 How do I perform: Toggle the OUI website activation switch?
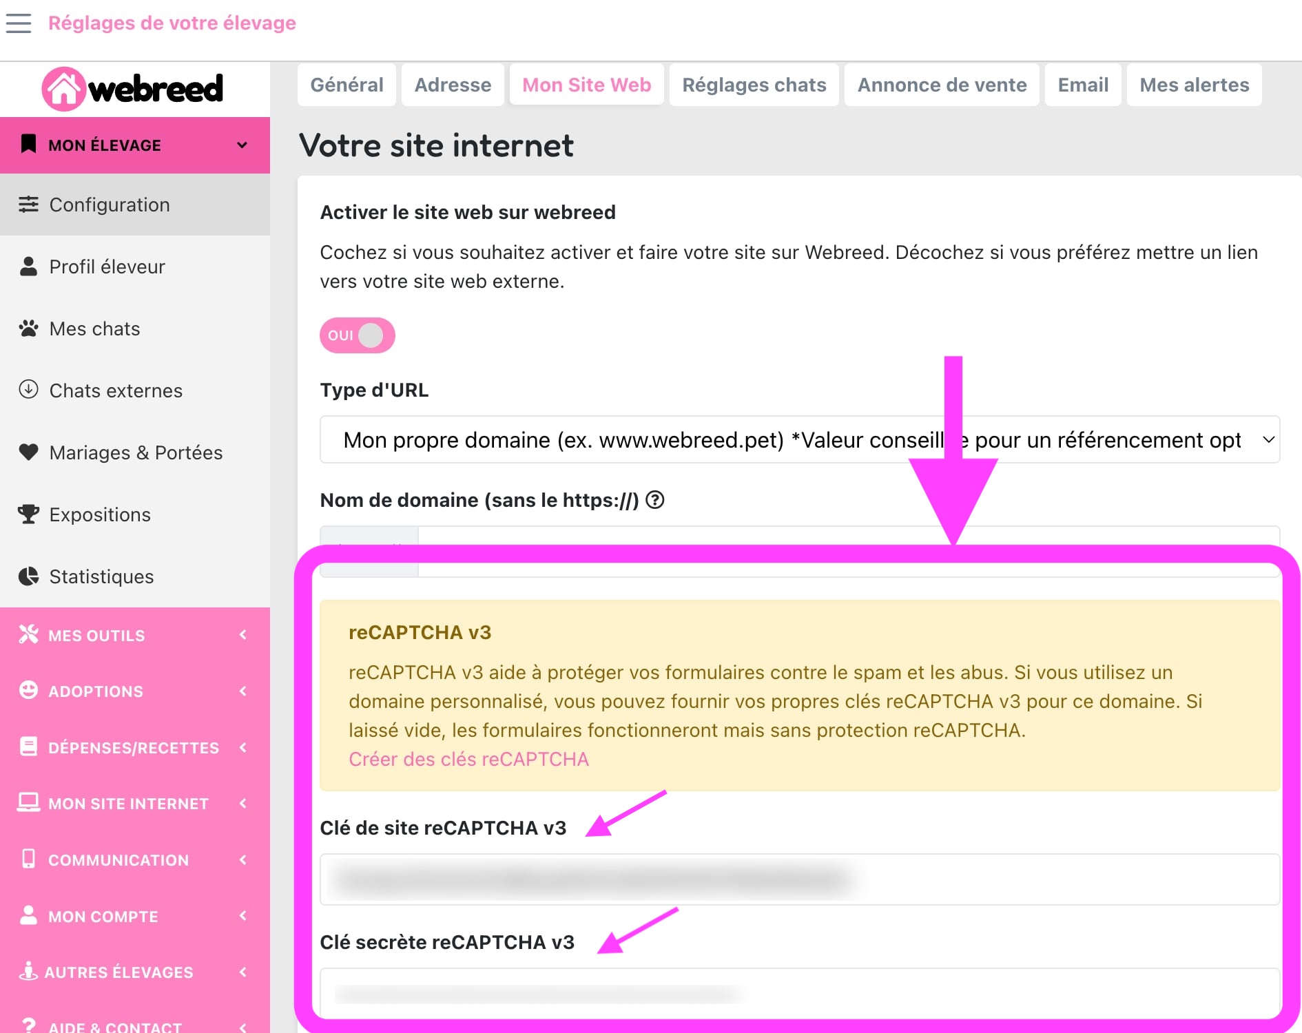coord(357,335)
